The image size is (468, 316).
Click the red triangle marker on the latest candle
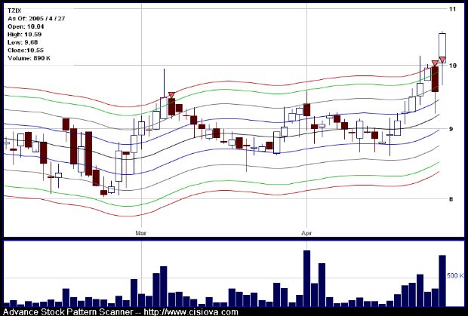click(442, 60)
